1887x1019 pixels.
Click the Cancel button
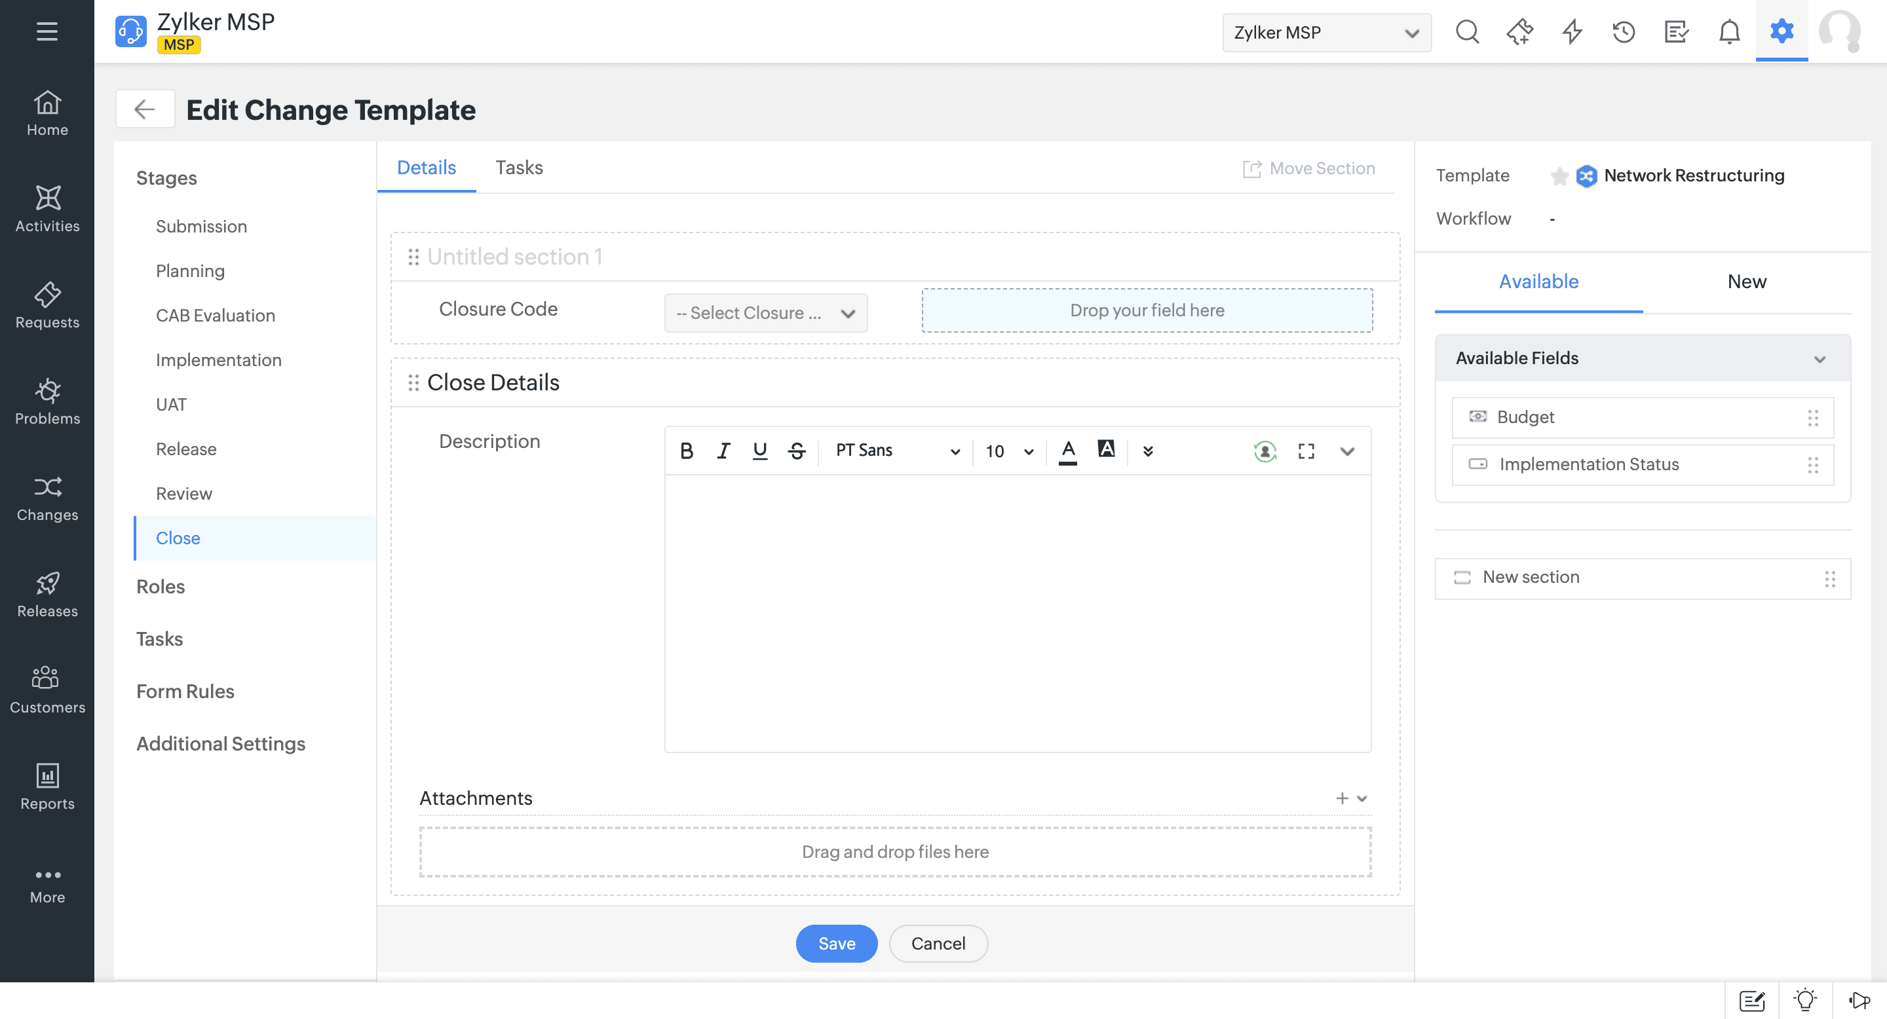coord(938,944)
